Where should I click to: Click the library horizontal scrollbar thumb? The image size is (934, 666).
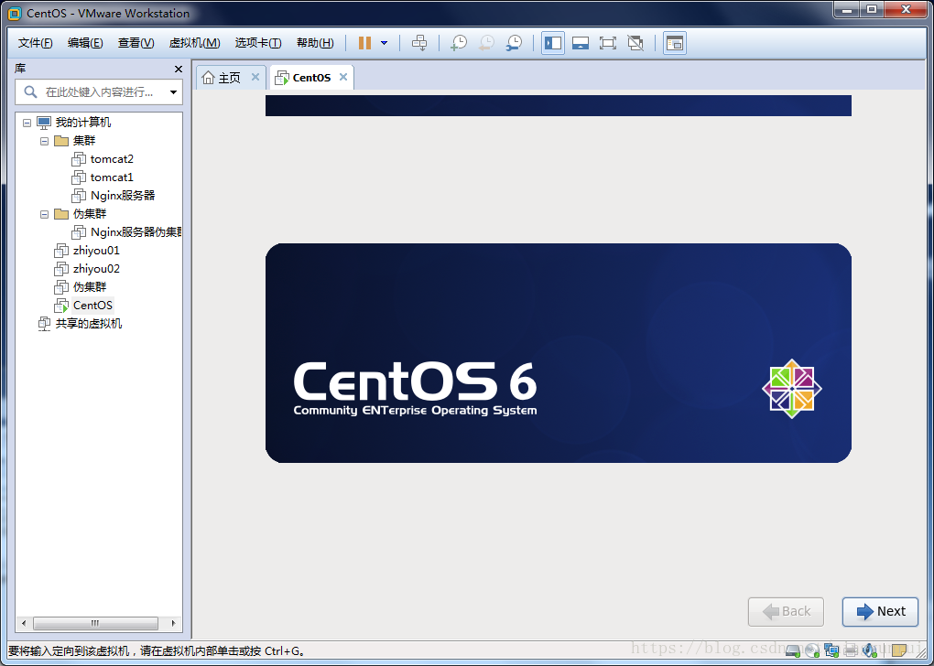click(x=95, y=623)
